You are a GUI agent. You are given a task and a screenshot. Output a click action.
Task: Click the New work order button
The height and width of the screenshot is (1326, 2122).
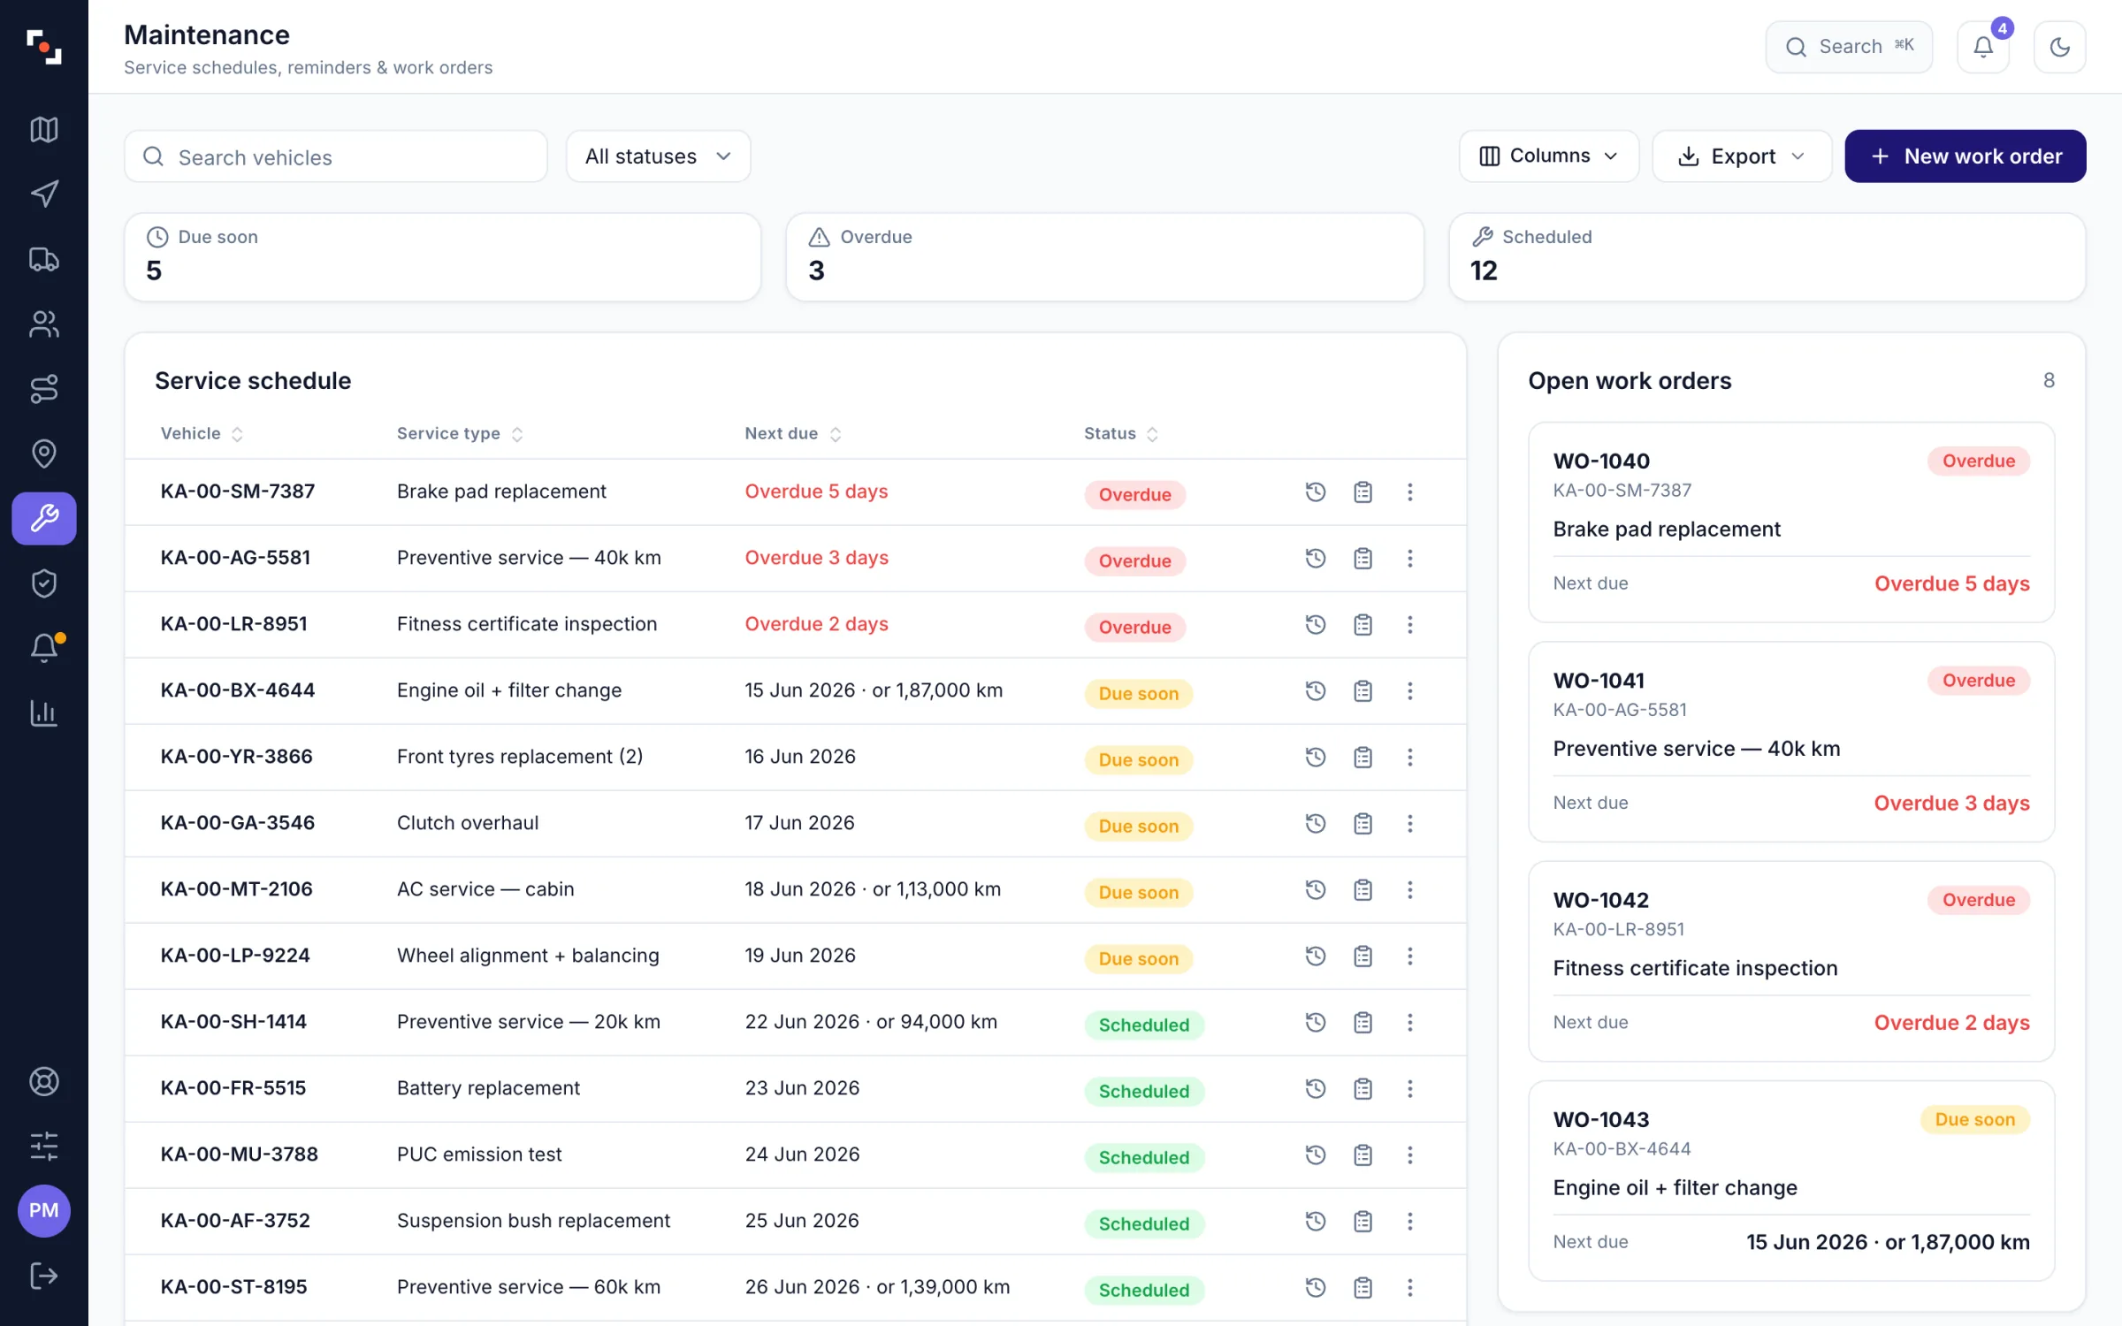tap(1966, 156)
